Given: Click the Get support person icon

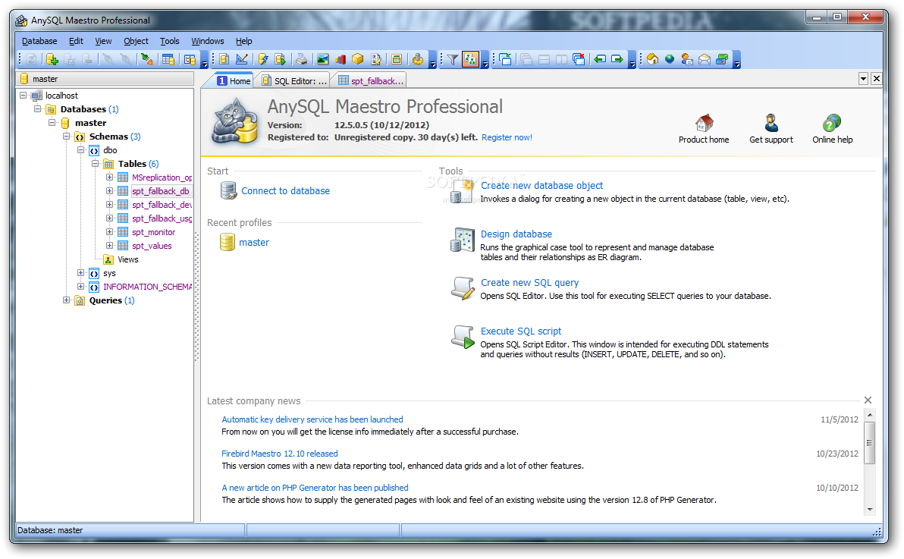Looking at the screenshot, I should [x=771, y=123].
